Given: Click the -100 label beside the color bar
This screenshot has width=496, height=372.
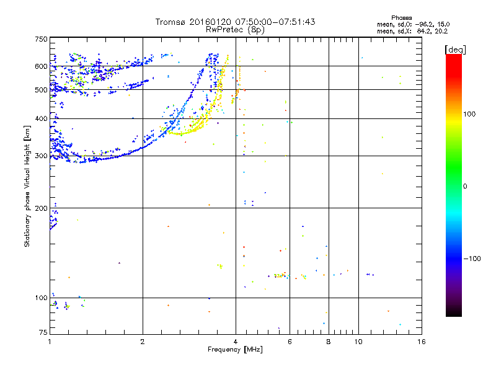Looking at the screenshot, I should (x=472, y=259).
